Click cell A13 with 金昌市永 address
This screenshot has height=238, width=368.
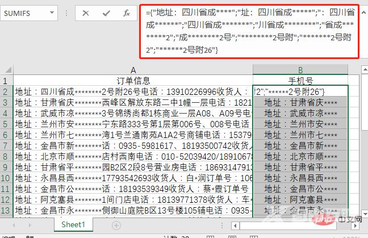click(133, 210)
